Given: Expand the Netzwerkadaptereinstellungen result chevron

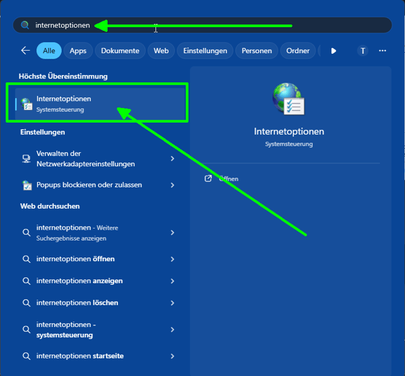Looking at the screenshot, I should 172,159.
